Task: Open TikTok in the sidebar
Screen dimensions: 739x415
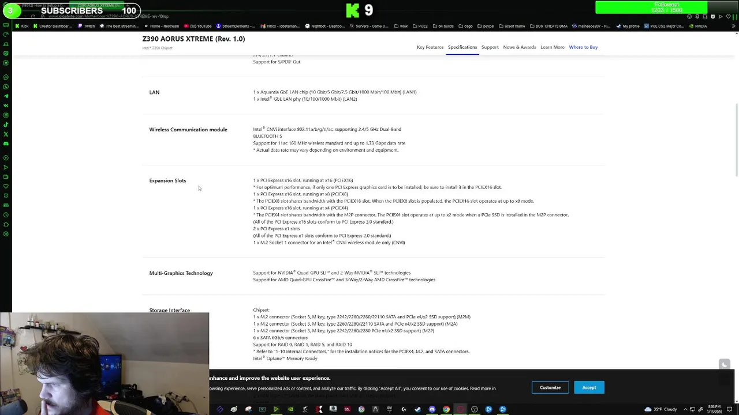Action: pos(6,124)
